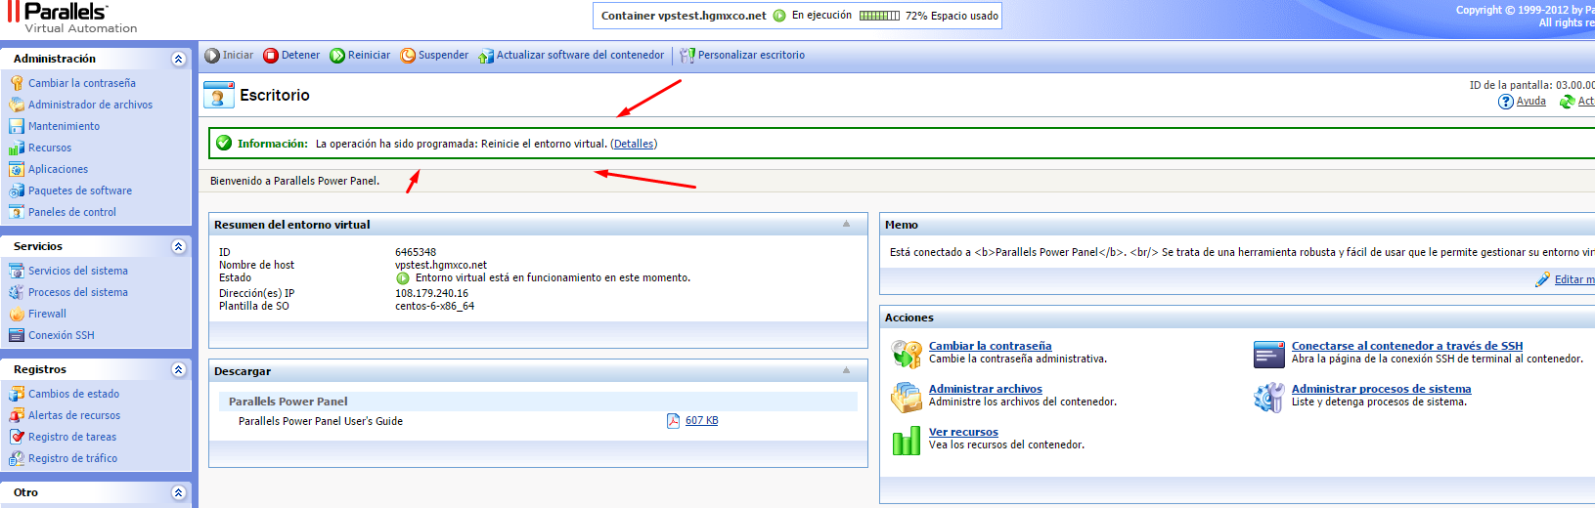1595x508 pixels.
Task: Click the SSH connection action icon
Action: (1269, 354)
